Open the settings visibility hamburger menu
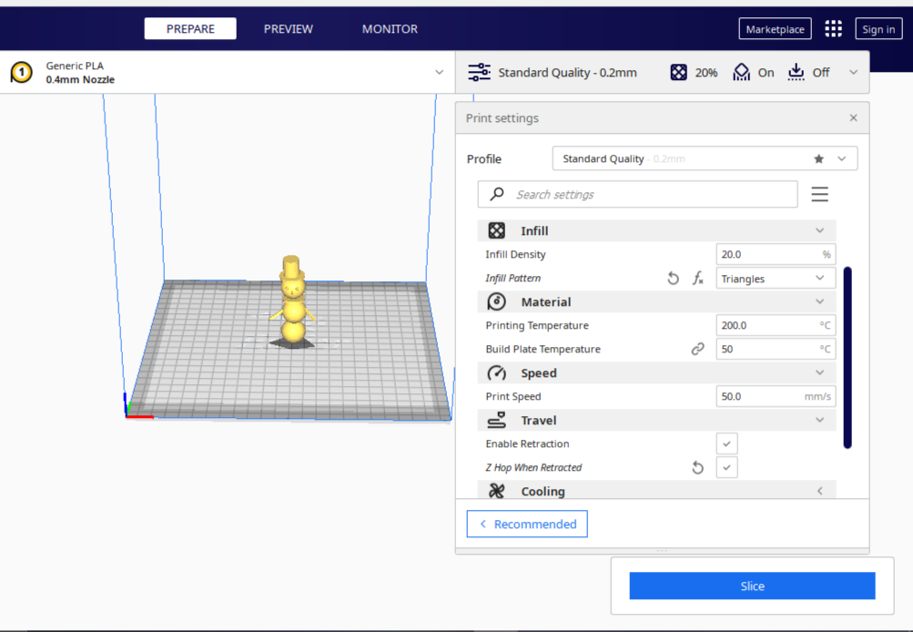Image resolution: width=913 pixels, height=632 pixels. (820, 194)
